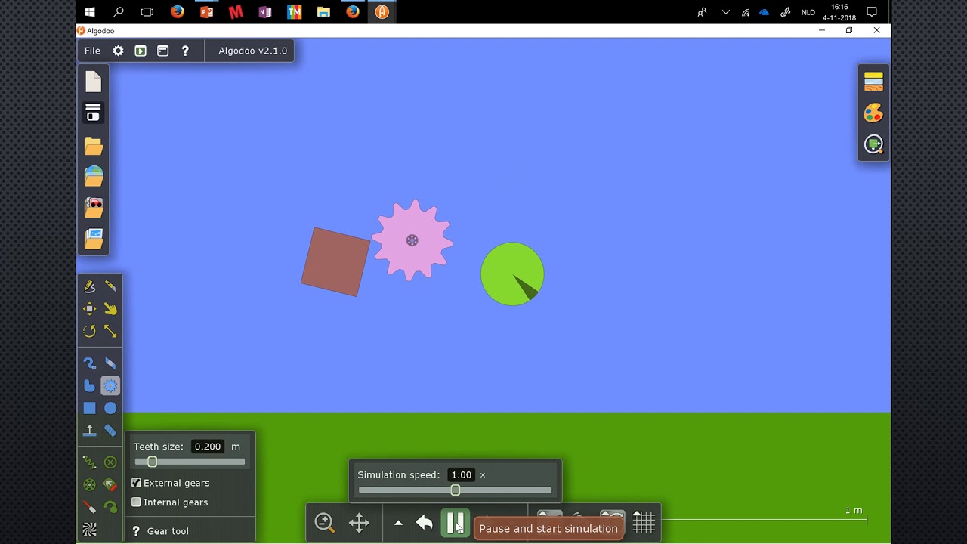Select the Move tool
The width and height of the screenshot is (967, 544).
coord(89,308)
